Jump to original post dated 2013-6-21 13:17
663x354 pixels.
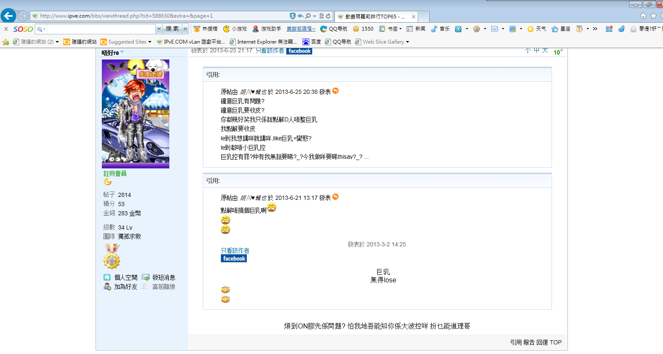(x=336, y=197)
